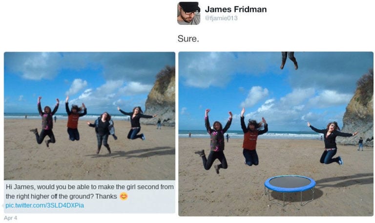This screenshot has height=223, width=375.
Task: Click girl in red top in original photo
Action: [74, 119]
